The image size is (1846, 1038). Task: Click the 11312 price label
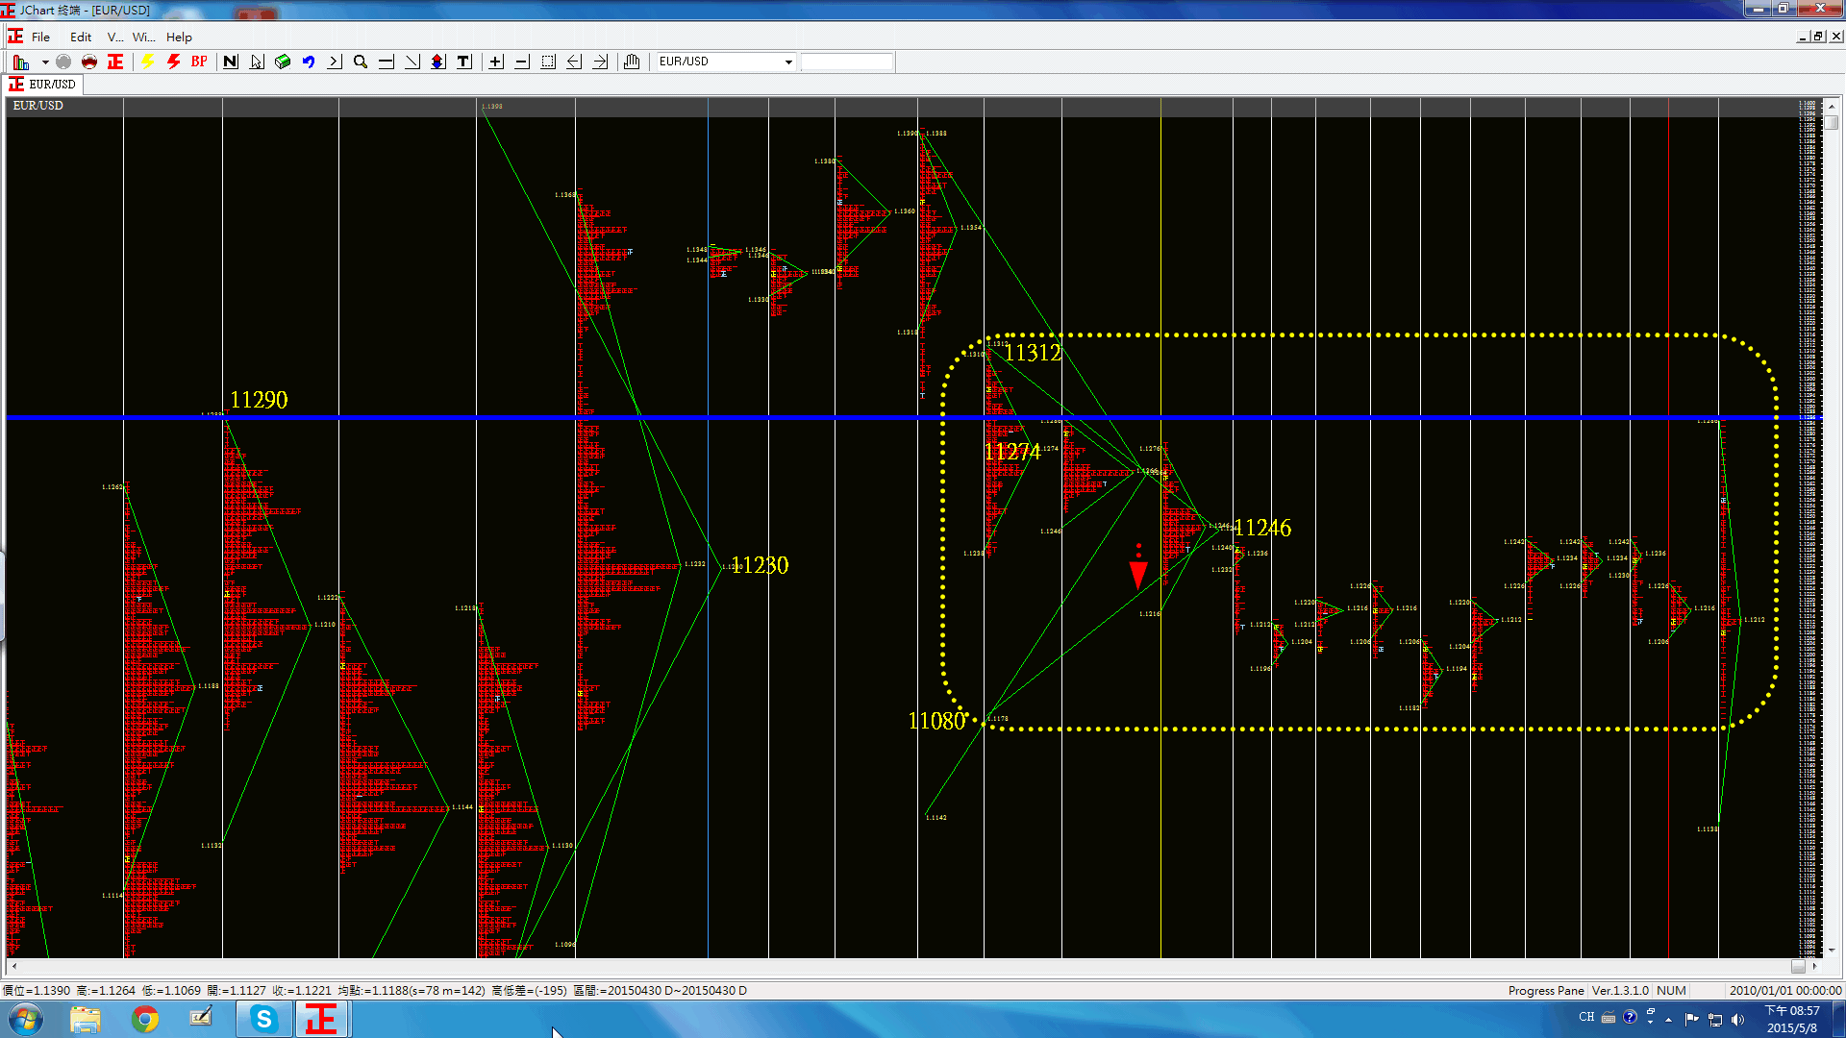(x=1033, y=353)
